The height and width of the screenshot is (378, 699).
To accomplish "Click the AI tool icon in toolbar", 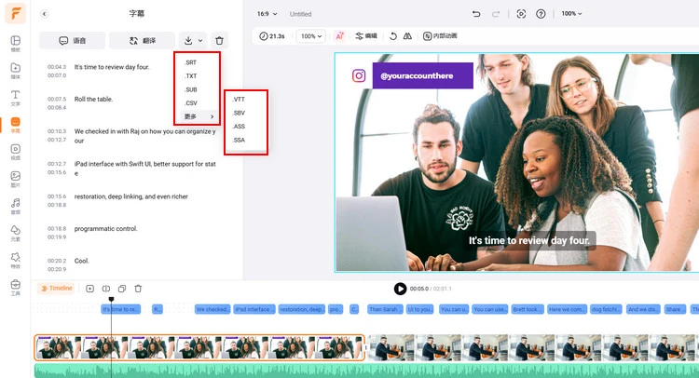I will coord(339,35).
